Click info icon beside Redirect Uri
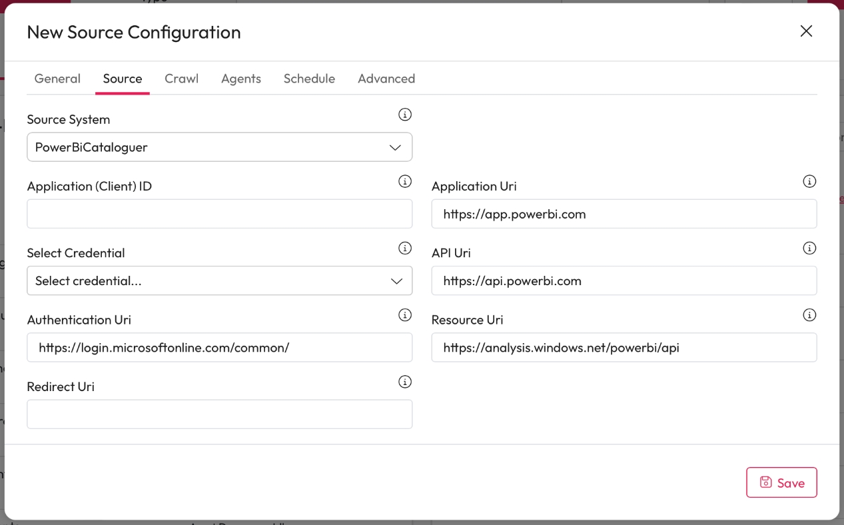The image size is (844, 525). click(404, 382)
